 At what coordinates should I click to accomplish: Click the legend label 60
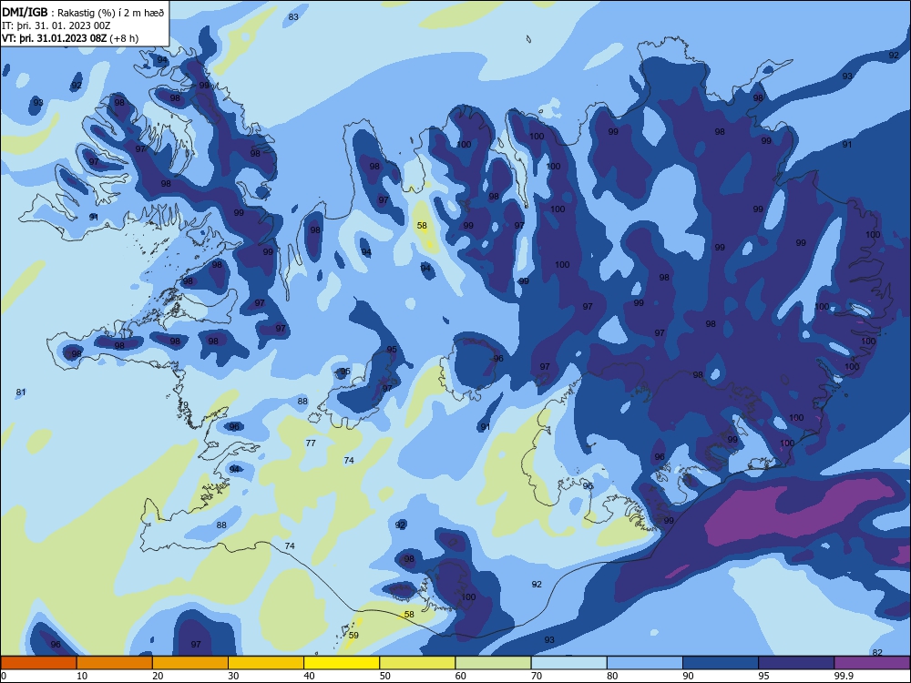point(461,676)
